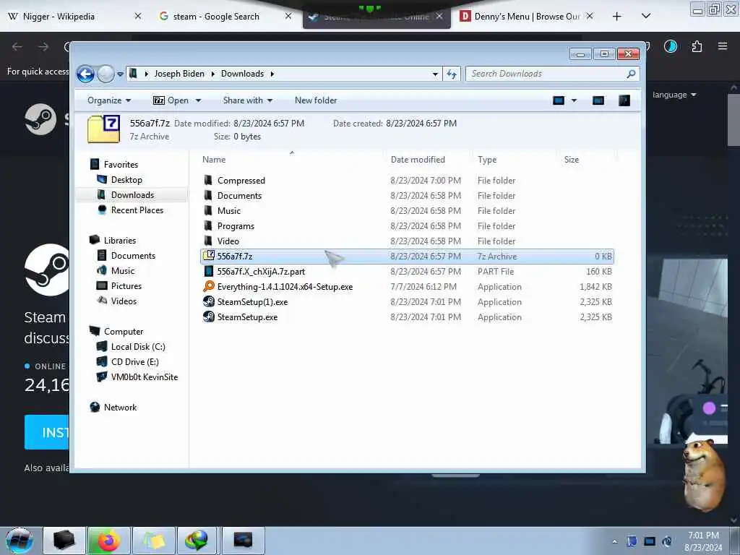
Task: Open the Firefox extensions puzzle icon
Action: point(697,46)
